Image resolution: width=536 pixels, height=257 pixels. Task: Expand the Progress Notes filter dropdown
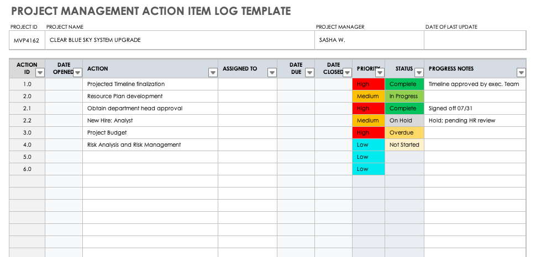521,72
